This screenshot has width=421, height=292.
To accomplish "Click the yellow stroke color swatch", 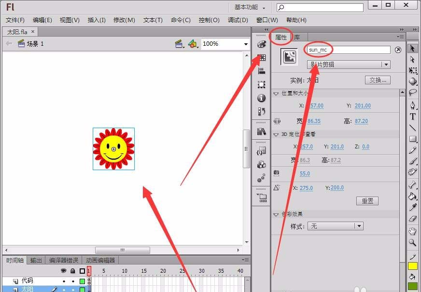I will (413, 266).
